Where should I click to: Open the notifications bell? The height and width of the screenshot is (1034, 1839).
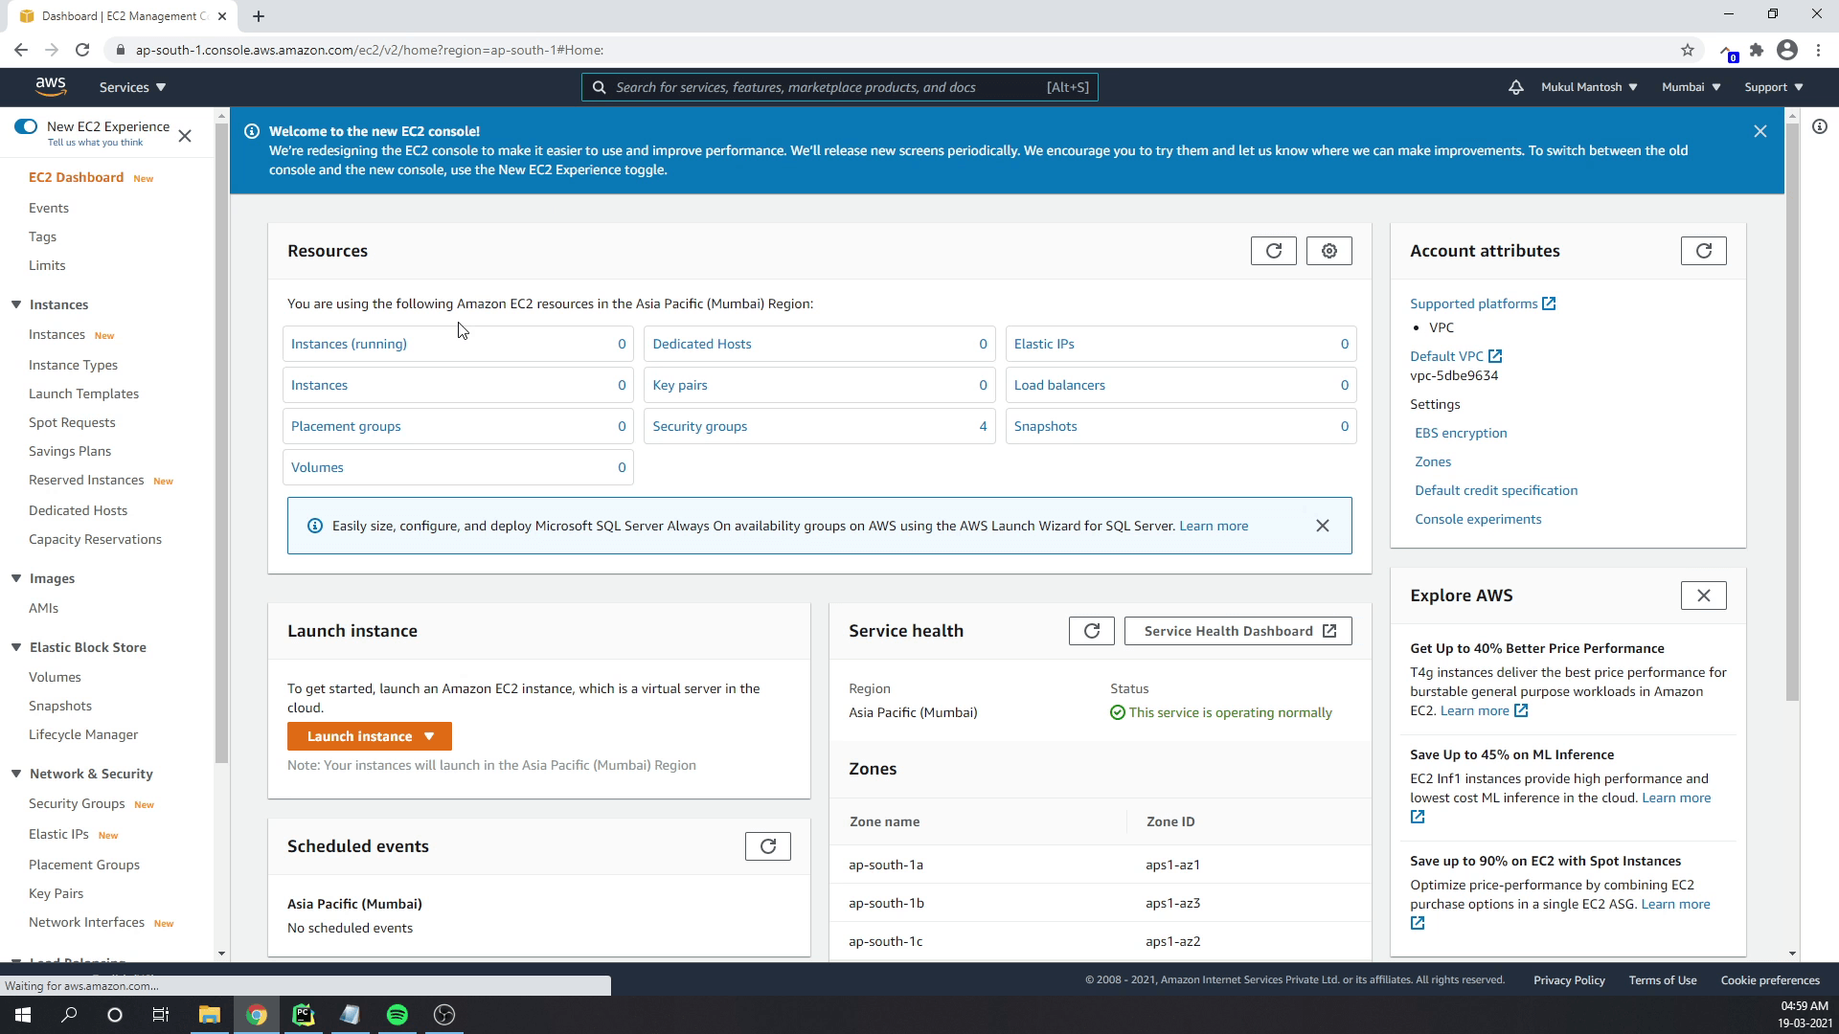(x=1515, y=86)
